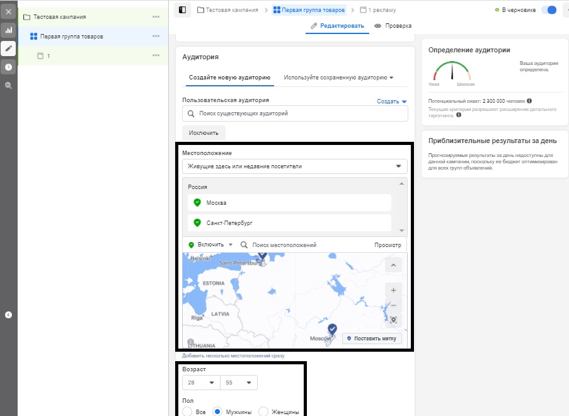The image size is (569, 416).
Task: Select the Москва location entry
Action: pyautogui.click(x=290, y=202)
